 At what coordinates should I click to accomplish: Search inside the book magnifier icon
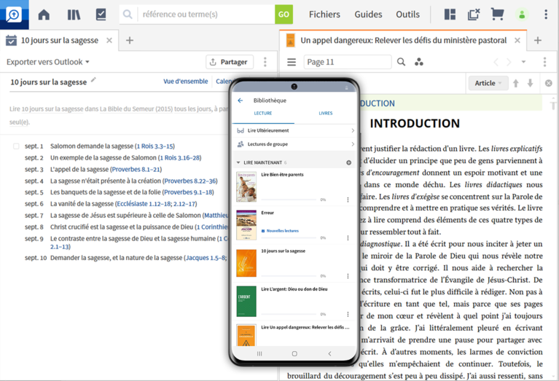tap(401, 62)
